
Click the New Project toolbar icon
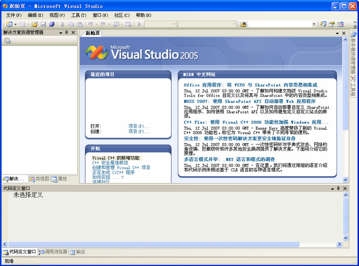pos(9,24)
